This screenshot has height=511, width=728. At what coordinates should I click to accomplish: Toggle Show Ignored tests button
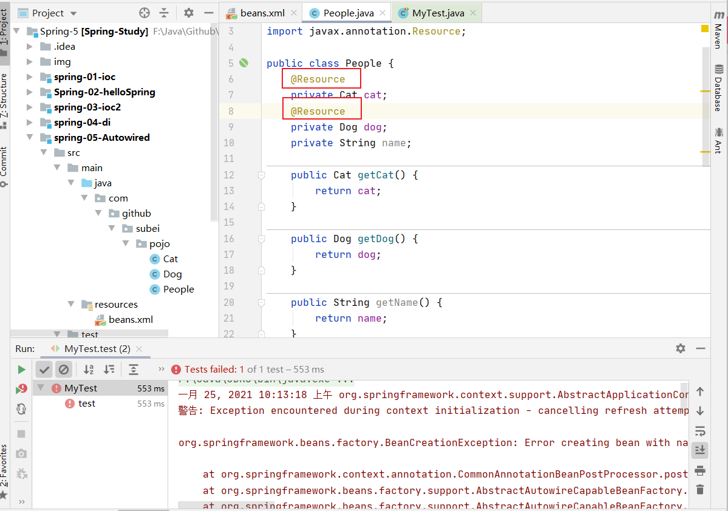64,369
